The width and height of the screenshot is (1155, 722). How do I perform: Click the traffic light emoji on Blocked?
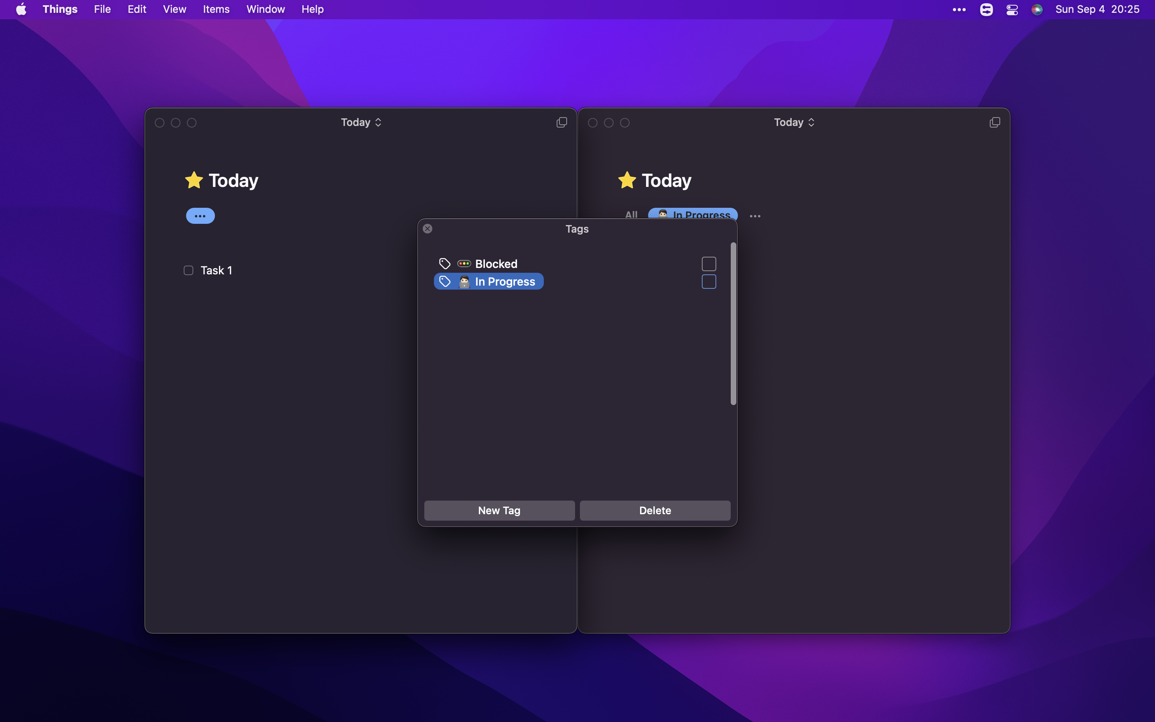(x=464, y=264)
